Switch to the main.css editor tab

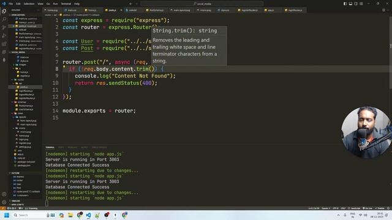(72, 10)
